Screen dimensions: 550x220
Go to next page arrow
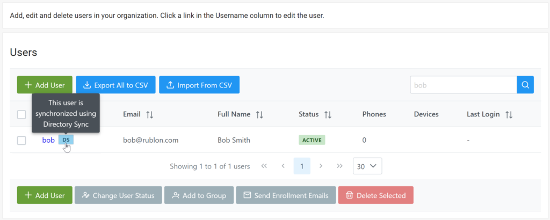[x=321, y=166]
